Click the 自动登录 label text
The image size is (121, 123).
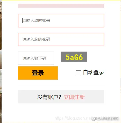tap(93, 72)
